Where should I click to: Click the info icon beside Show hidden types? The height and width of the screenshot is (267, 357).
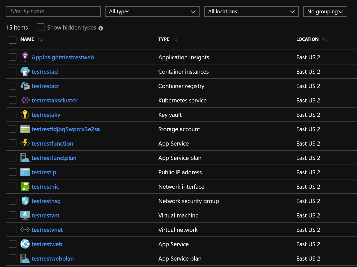[101, 28]
